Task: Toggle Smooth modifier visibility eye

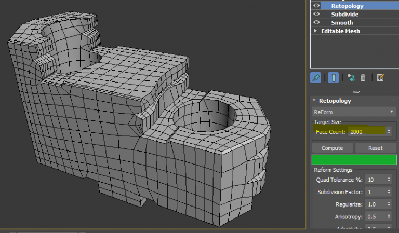Action: tap(316, 22)
